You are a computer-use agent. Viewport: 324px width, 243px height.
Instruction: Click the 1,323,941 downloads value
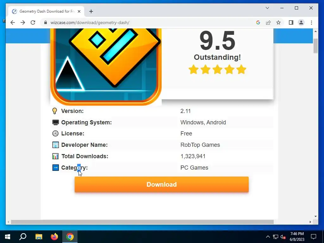pyautogui.click(x=193, y=156)
